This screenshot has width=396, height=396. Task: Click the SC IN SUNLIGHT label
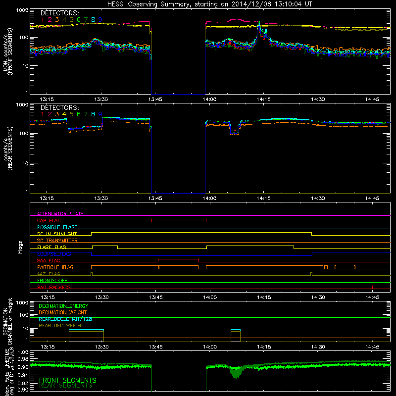pos(57,234)
